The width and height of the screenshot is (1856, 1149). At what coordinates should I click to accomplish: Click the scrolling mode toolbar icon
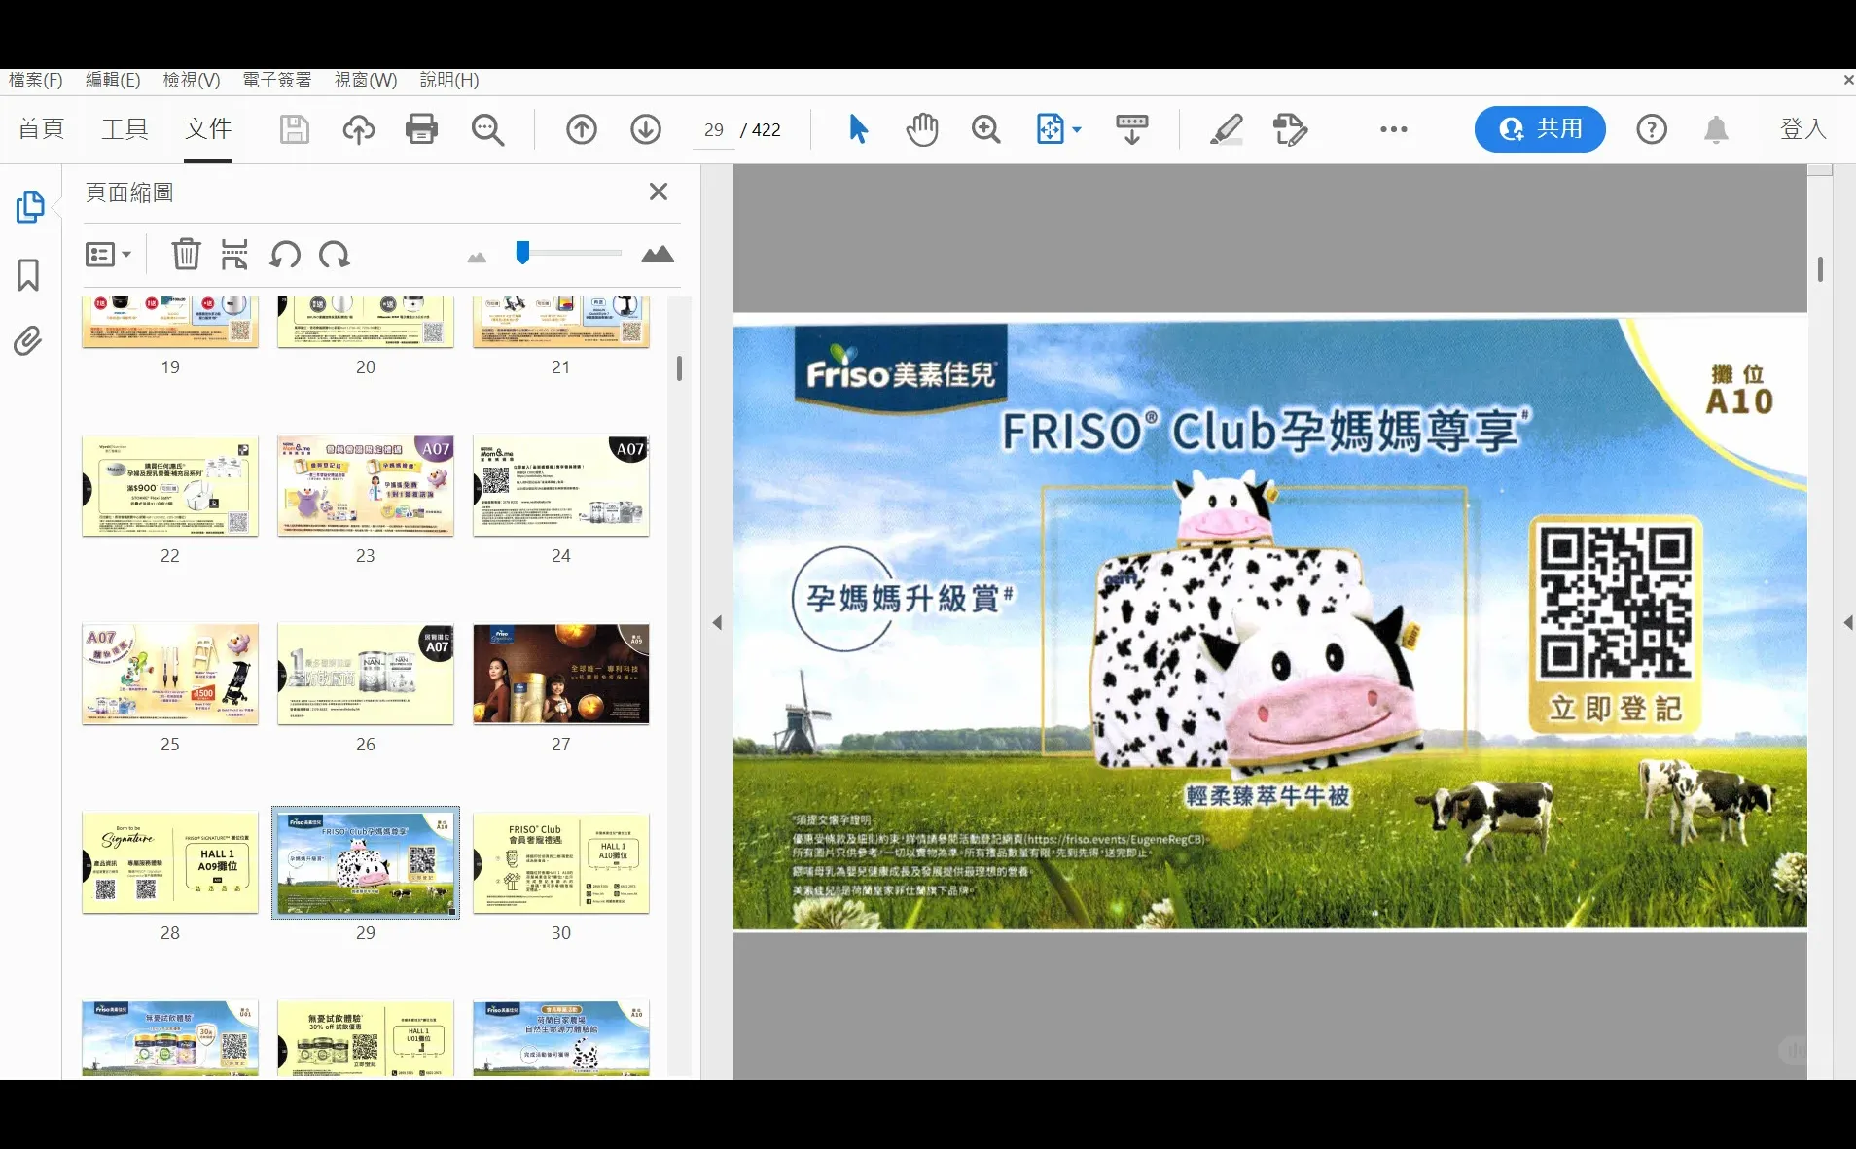coord(1132,129)
